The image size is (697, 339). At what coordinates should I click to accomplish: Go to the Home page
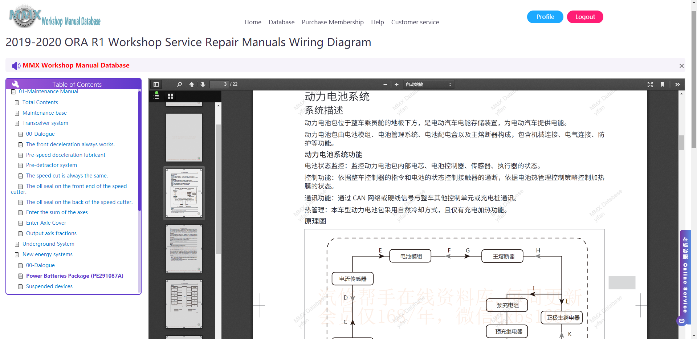click(253, 22)
